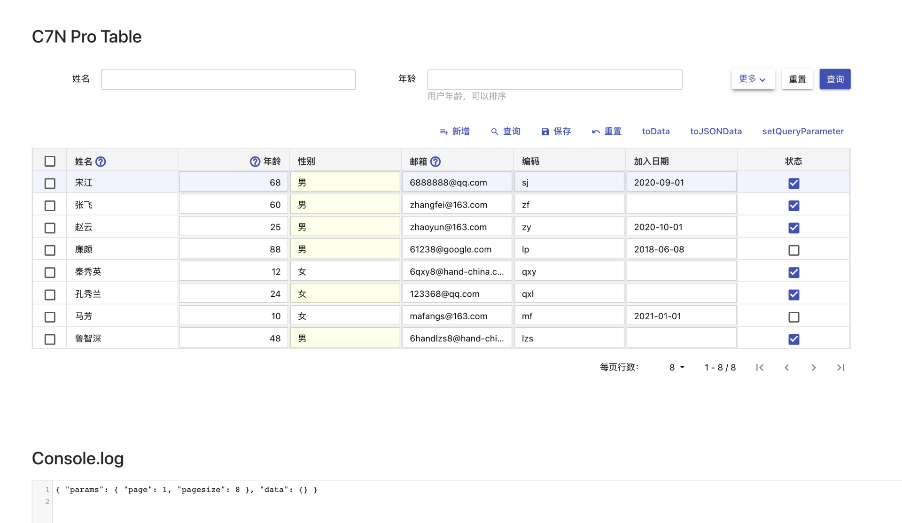Uncheck the 状态 checkbox for 宋江
Screen dimensions: 902x523
click(x=794, y=184)
